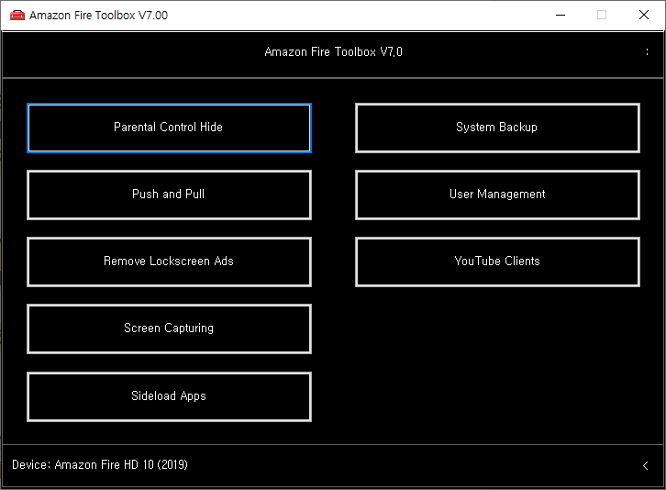This screenshot has width=666, height=490.
Task: Open the Push and Pull tool
Action: (x=169, y=195)
